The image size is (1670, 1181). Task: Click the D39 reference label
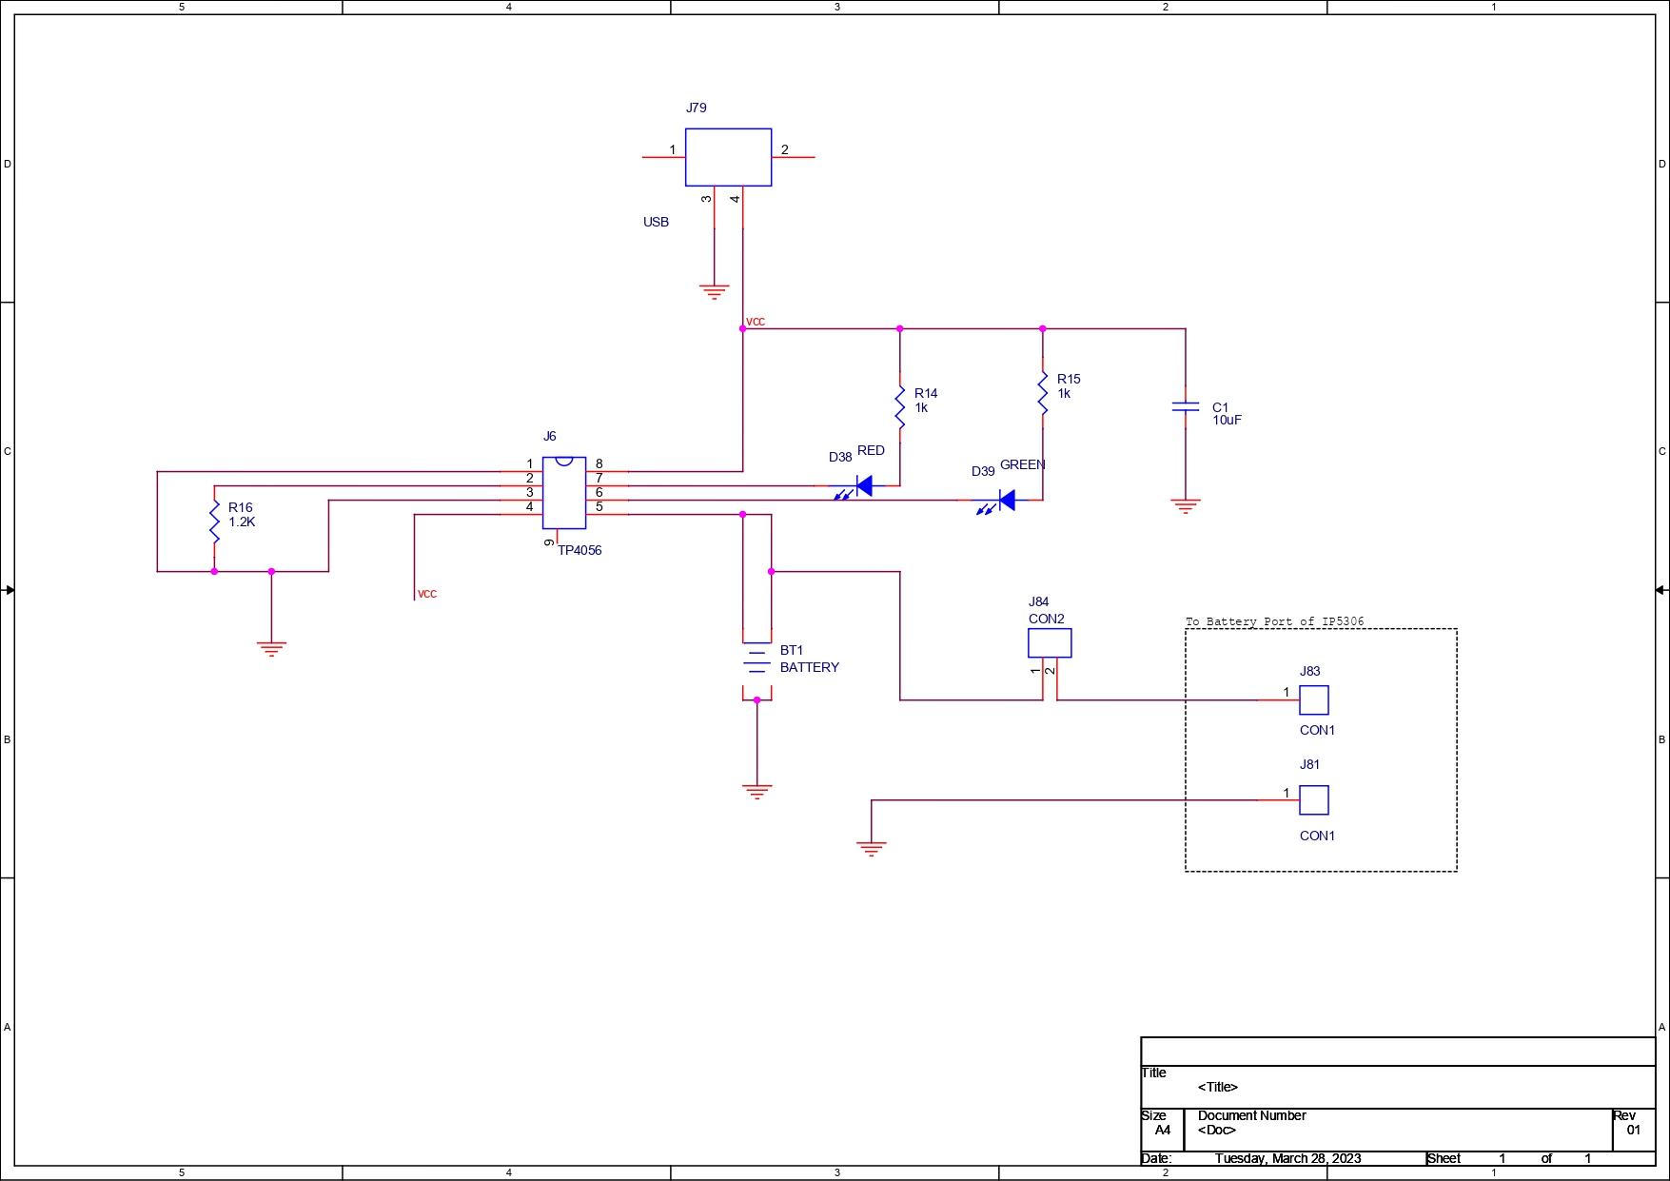point(983,471)
